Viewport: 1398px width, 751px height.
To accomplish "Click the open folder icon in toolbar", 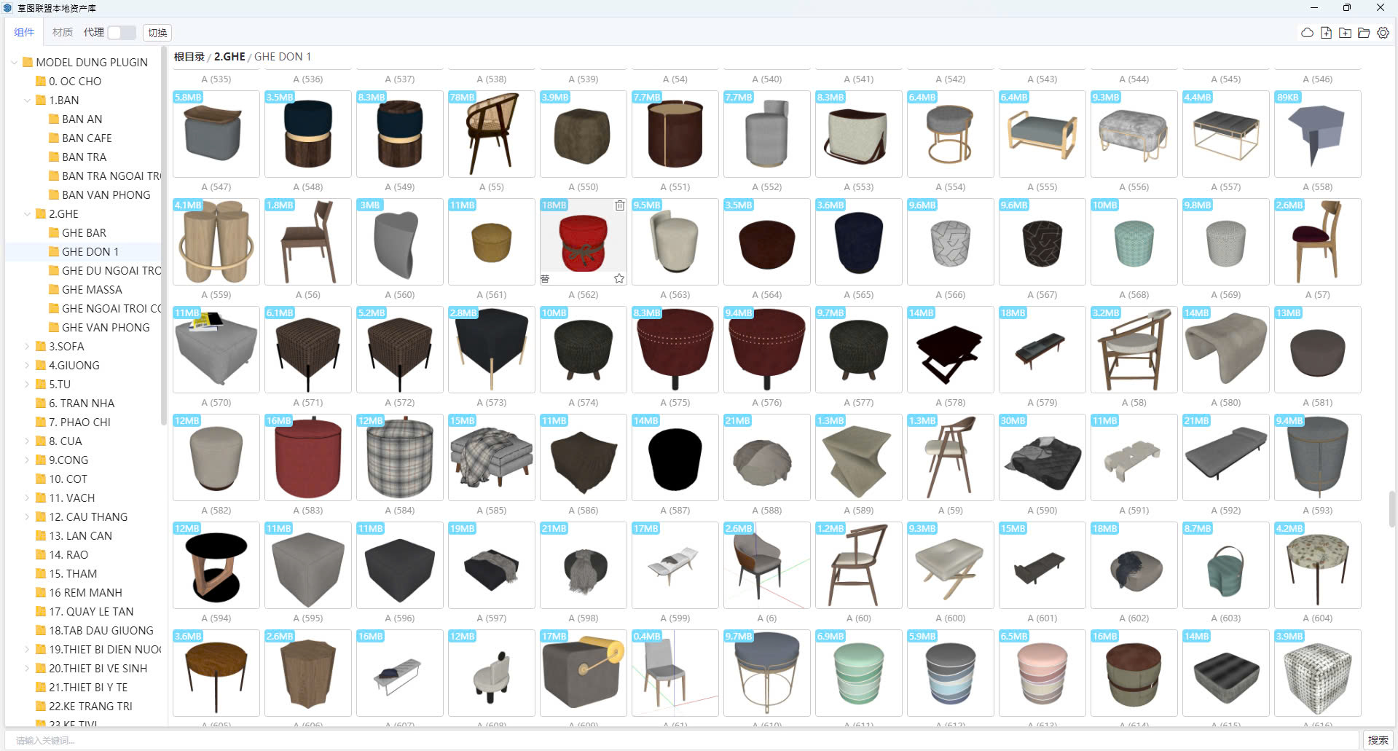I will click(x=1364, y=33).
